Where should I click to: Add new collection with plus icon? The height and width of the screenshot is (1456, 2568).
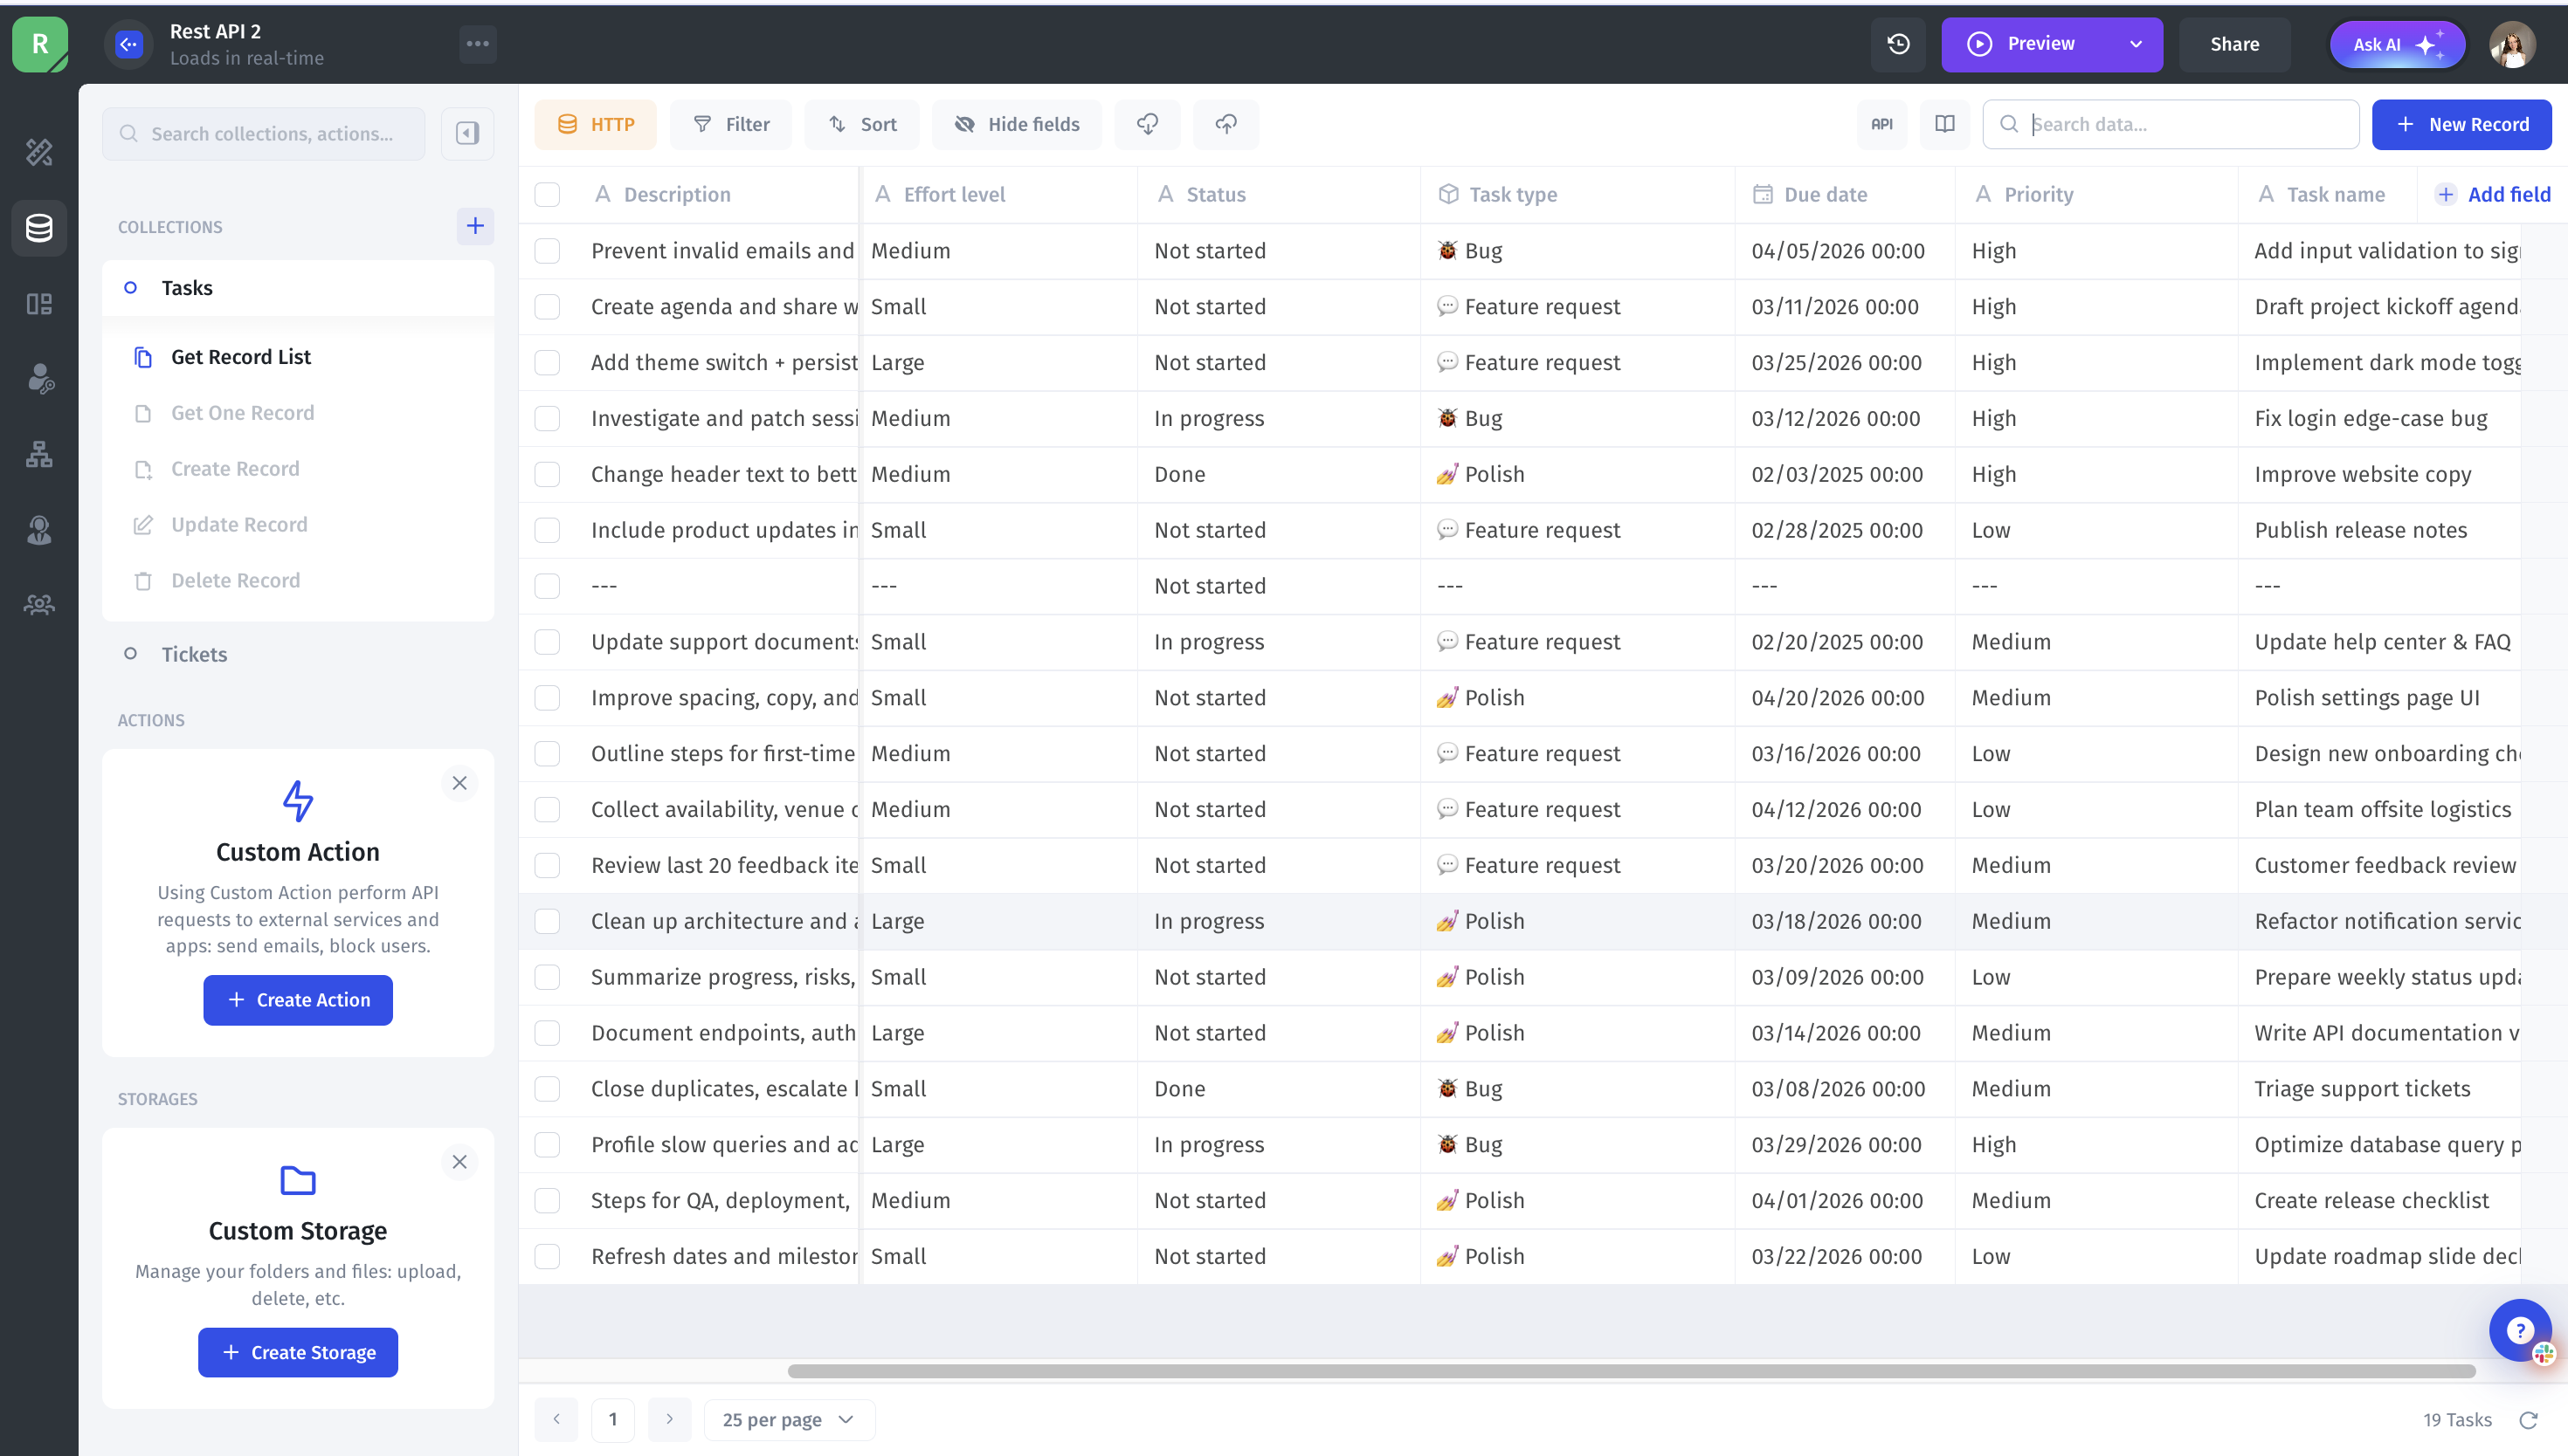[475, 226]
